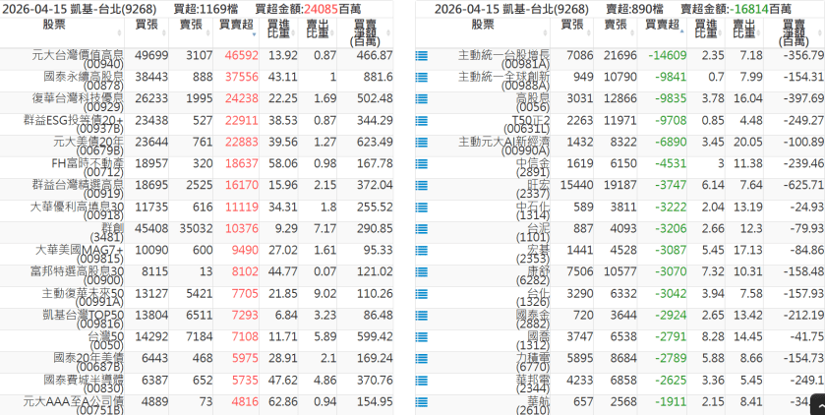825x415 pixels.
Task: Select stock 元大台灣價值高息 (00940)
Action: coord(77,58)
